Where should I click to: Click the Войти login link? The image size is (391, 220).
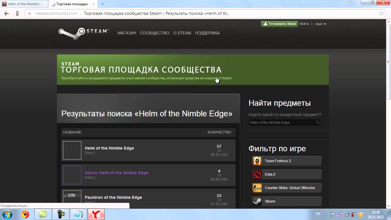pos(304,24)
